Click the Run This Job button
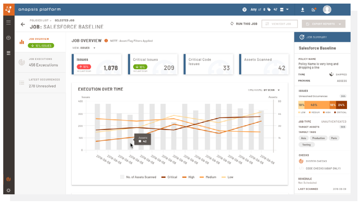Viewport: 361px width, 204px height. [x=244, y=24]
